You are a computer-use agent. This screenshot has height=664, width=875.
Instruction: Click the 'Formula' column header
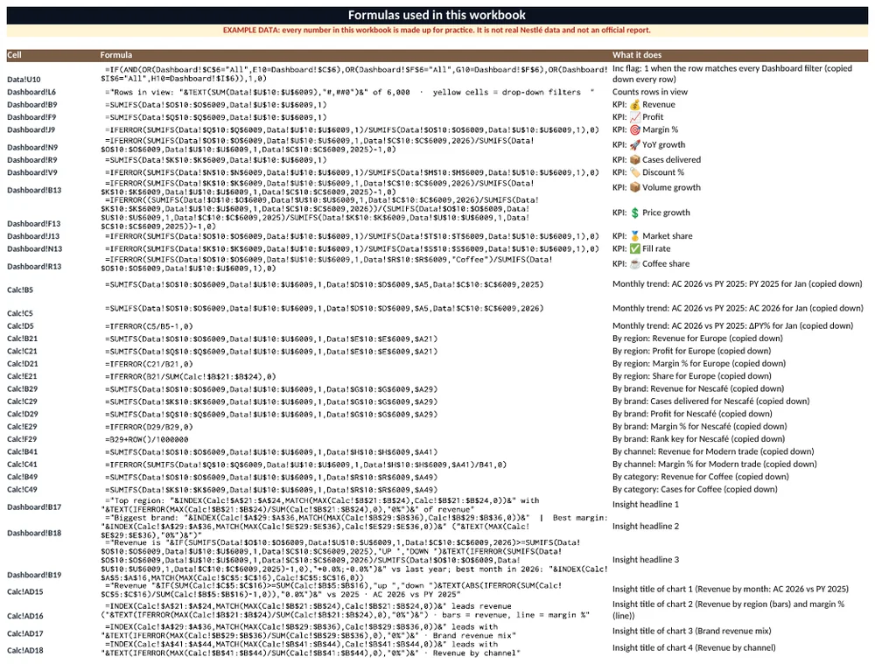click(116, 55)
